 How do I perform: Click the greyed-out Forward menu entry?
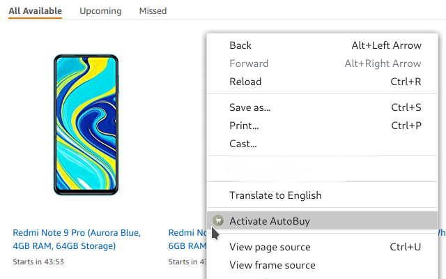click(249, 63)
